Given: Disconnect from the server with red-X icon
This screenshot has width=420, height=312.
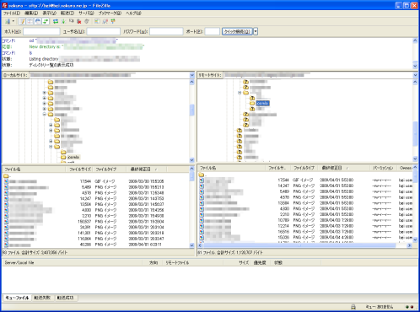Looking at the screenshot, I should coord(79,21).
